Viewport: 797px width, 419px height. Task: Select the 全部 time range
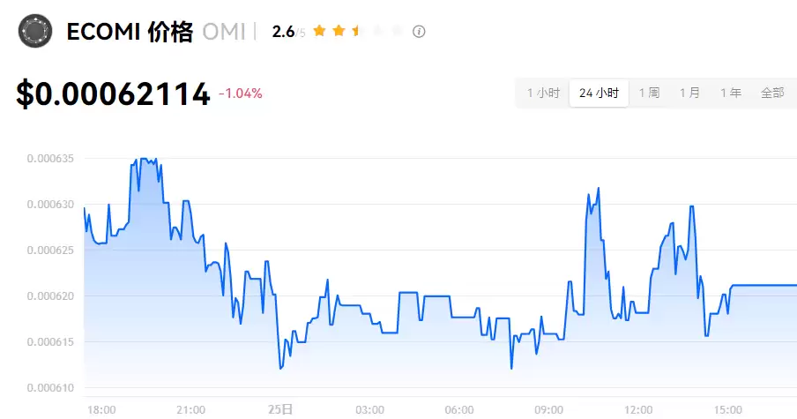tap(772, 93)
